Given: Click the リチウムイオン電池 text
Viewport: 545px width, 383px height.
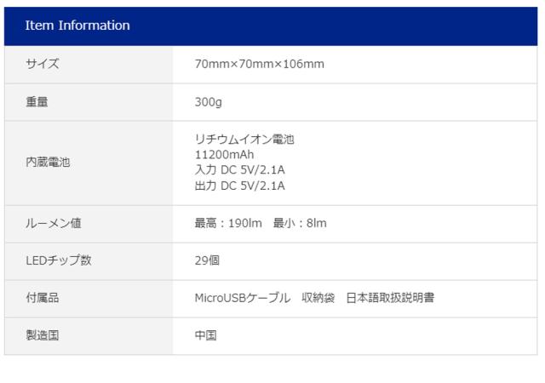Looking at the screenshot, I should pyautogui.click(x=244, y=140).
